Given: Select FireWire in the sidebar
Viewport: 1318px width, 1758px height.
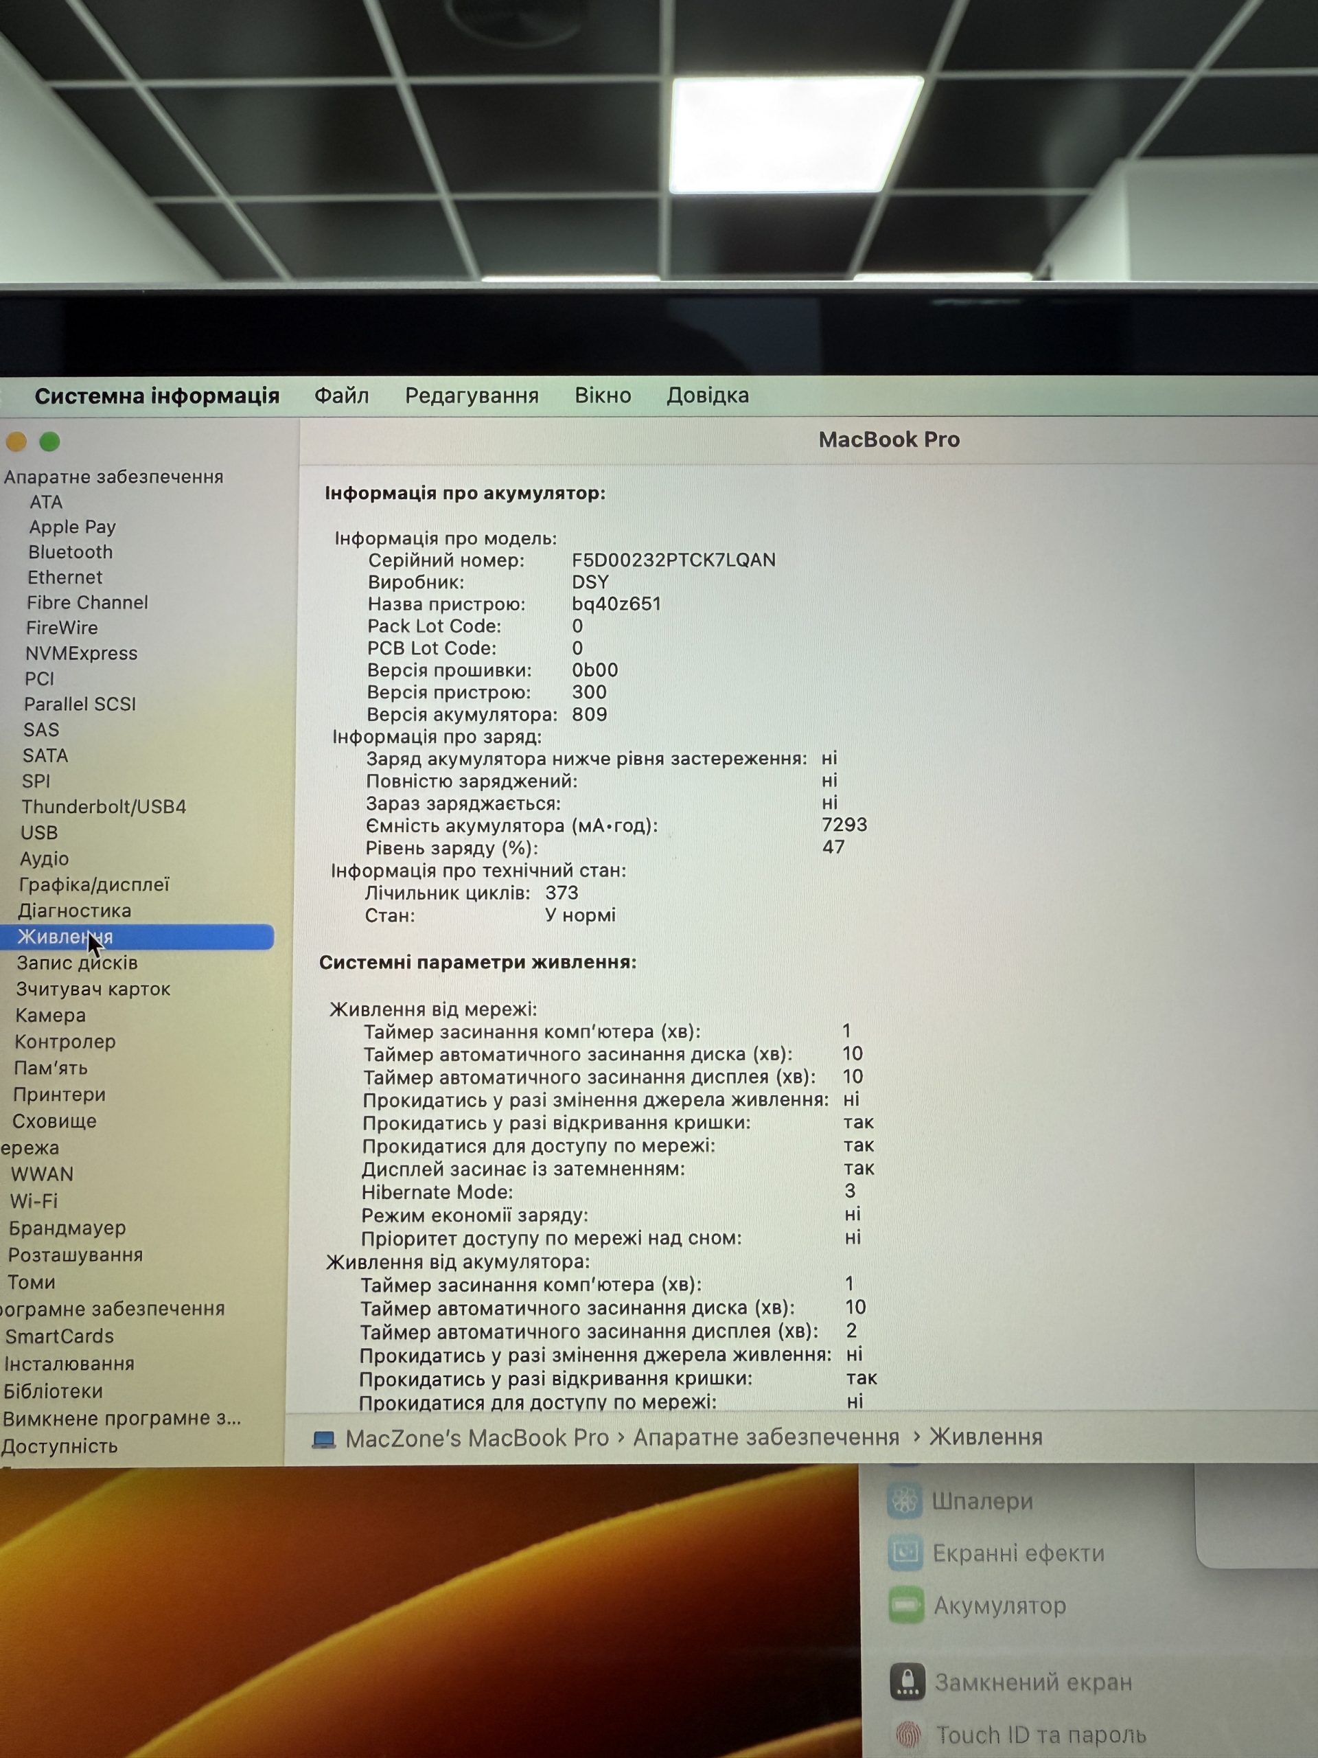Looking at the screenshot, I should 62,628.
